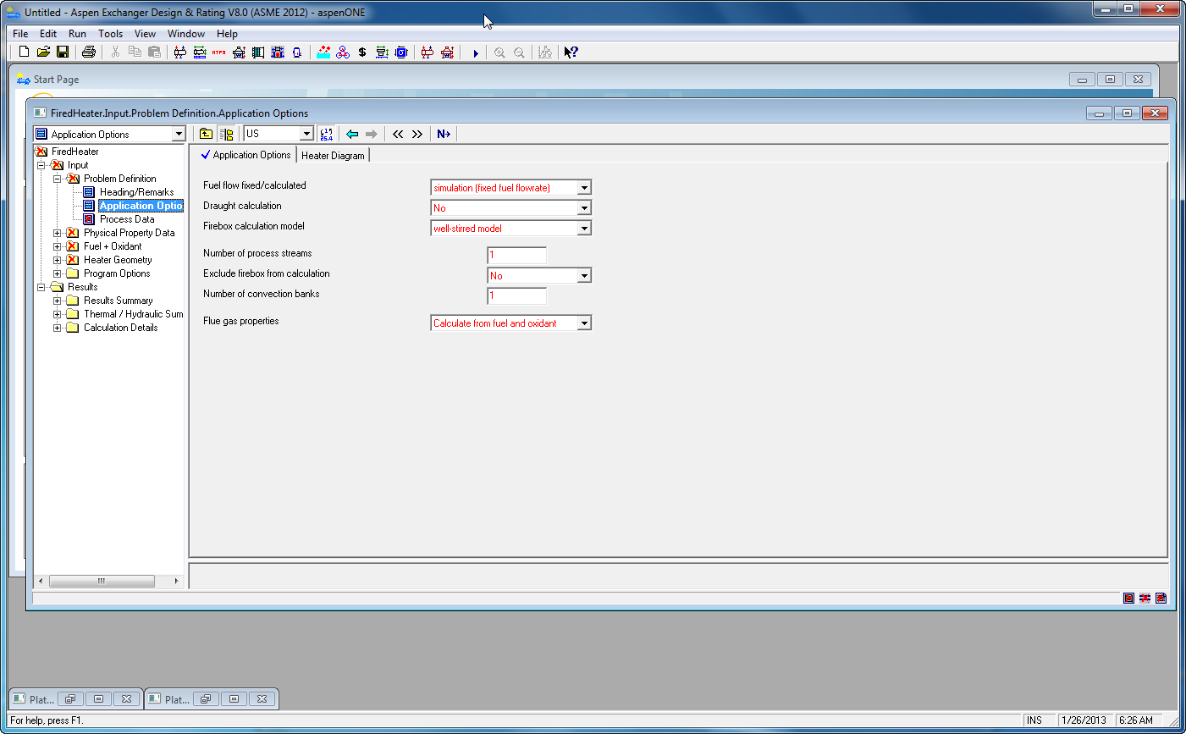1186x734 pixels.
Task: Zoom in with the magnifier plus icon
Action: 499,52
